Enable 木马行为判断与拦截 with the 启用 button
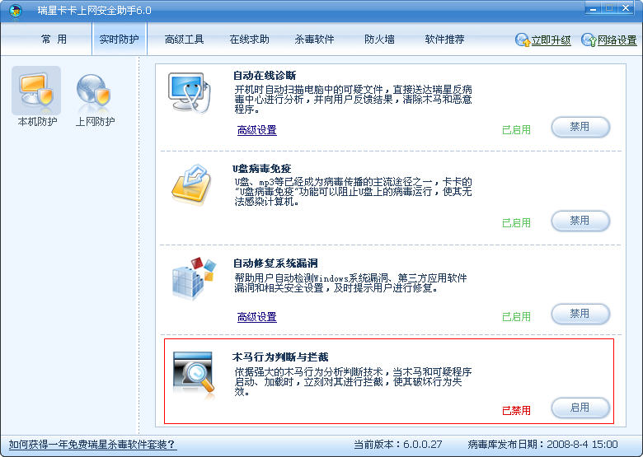Viewport: 643px width, 457px height. click(580, 408)
